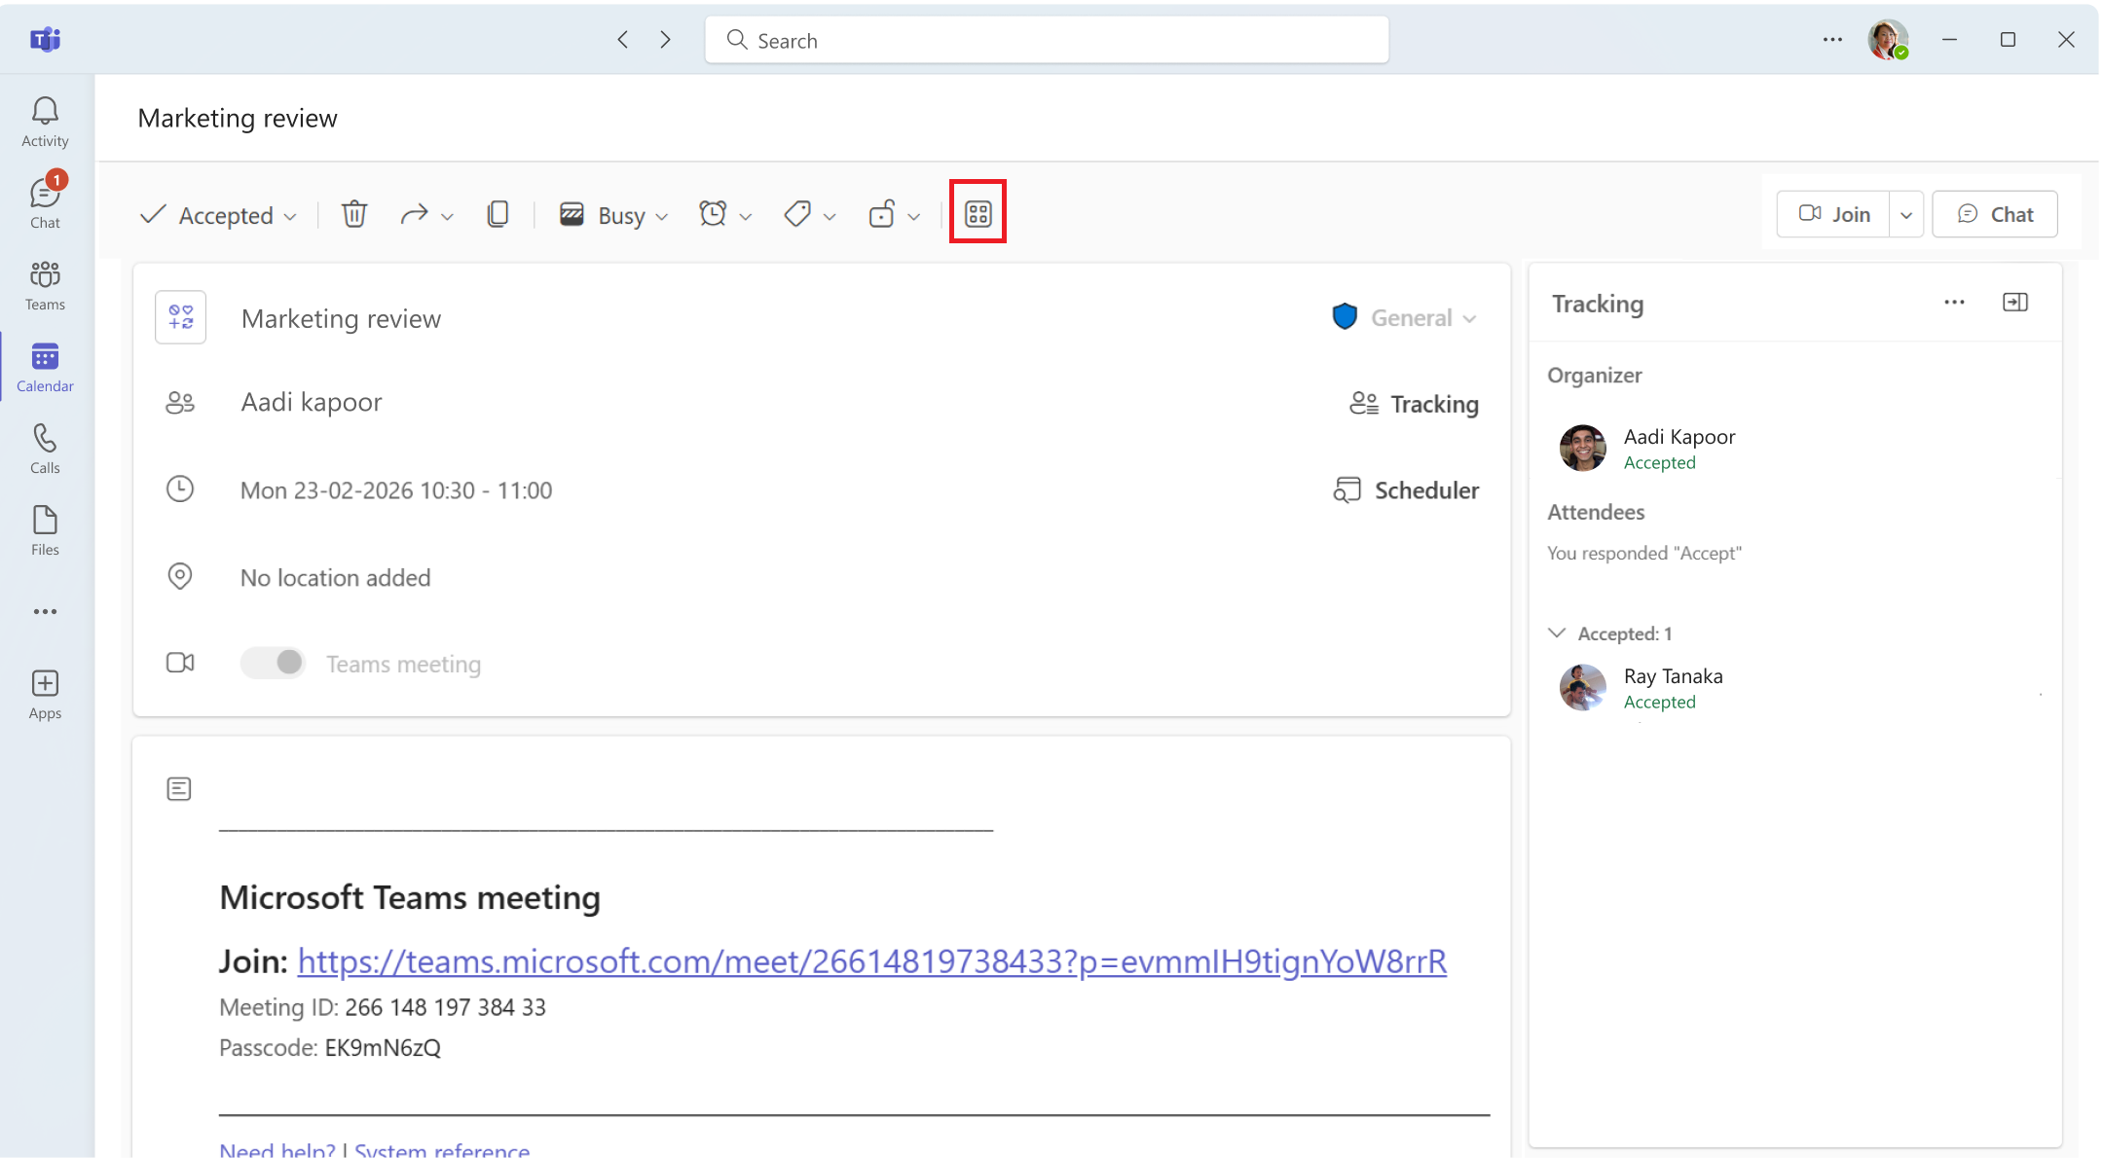
Task: Open Calendar in the left sidebar
Action: [45, 367]
